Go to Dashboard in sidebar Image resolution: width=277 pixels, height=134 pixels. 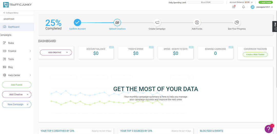tap(17, 27)
